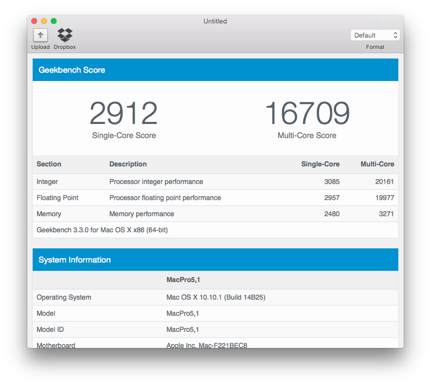Click the Single-Core column header
The height and width of the screenshot is (387, 431).
coord(321,164)
